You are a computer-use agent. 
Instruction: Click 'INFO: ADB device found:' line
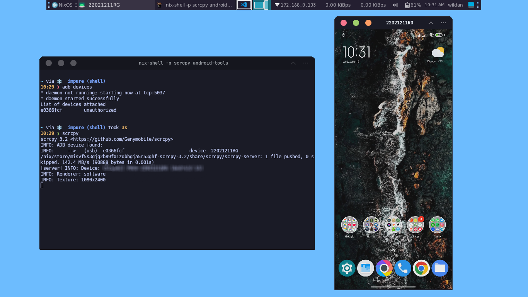point(72,145)
